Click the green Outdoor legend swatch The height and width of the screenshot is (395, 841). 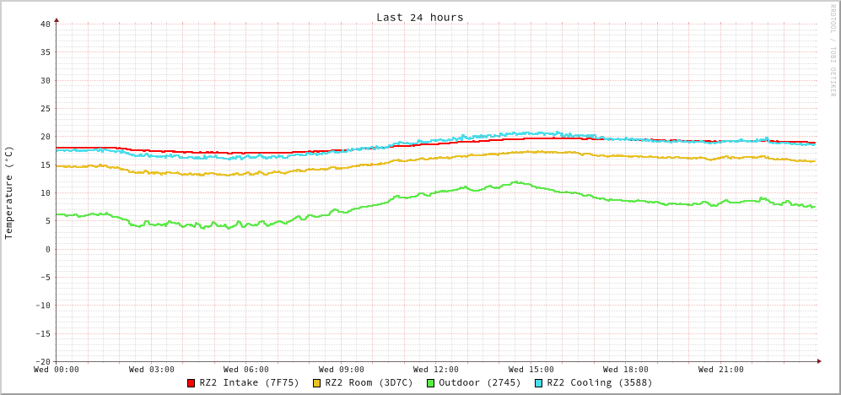click(x=430, y=383)
